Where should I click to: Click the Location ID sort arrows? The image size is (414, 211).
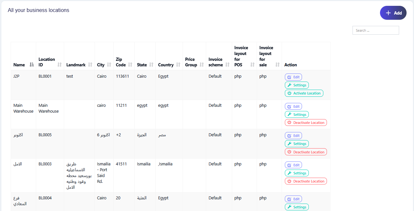60,65
